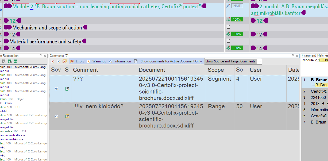Toggle the Warnings filter in Comments pane

pyautogui.click(x=96, y=61)
